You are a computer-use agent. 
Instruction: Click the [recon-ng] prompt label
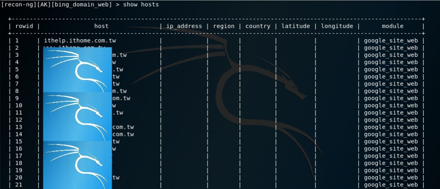18,5
